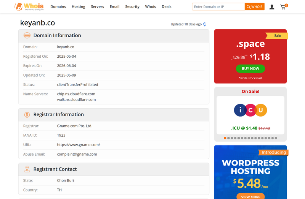The image size is (305, 199).
Task: Select the first orange carousel dot
Action: (x=225, y=138)
